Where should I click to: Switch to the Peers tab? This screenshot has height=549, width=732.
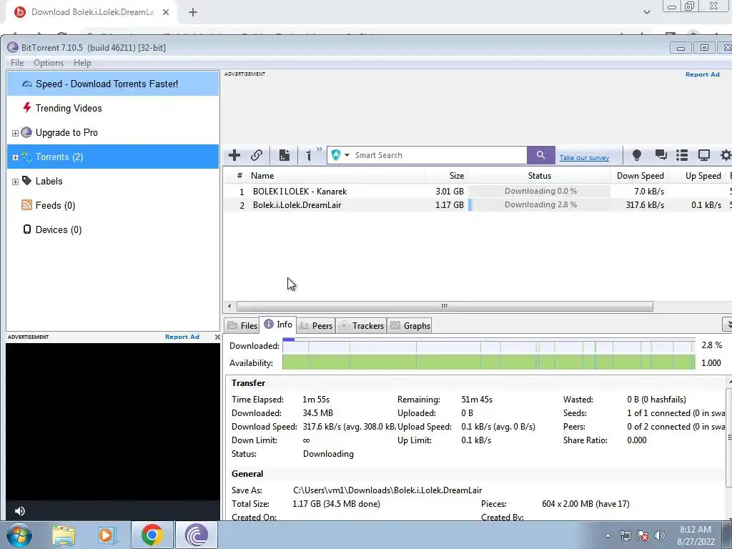click(x=315, y=325)
